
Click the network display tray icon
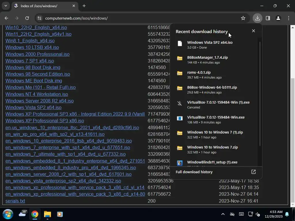(250, 214)
